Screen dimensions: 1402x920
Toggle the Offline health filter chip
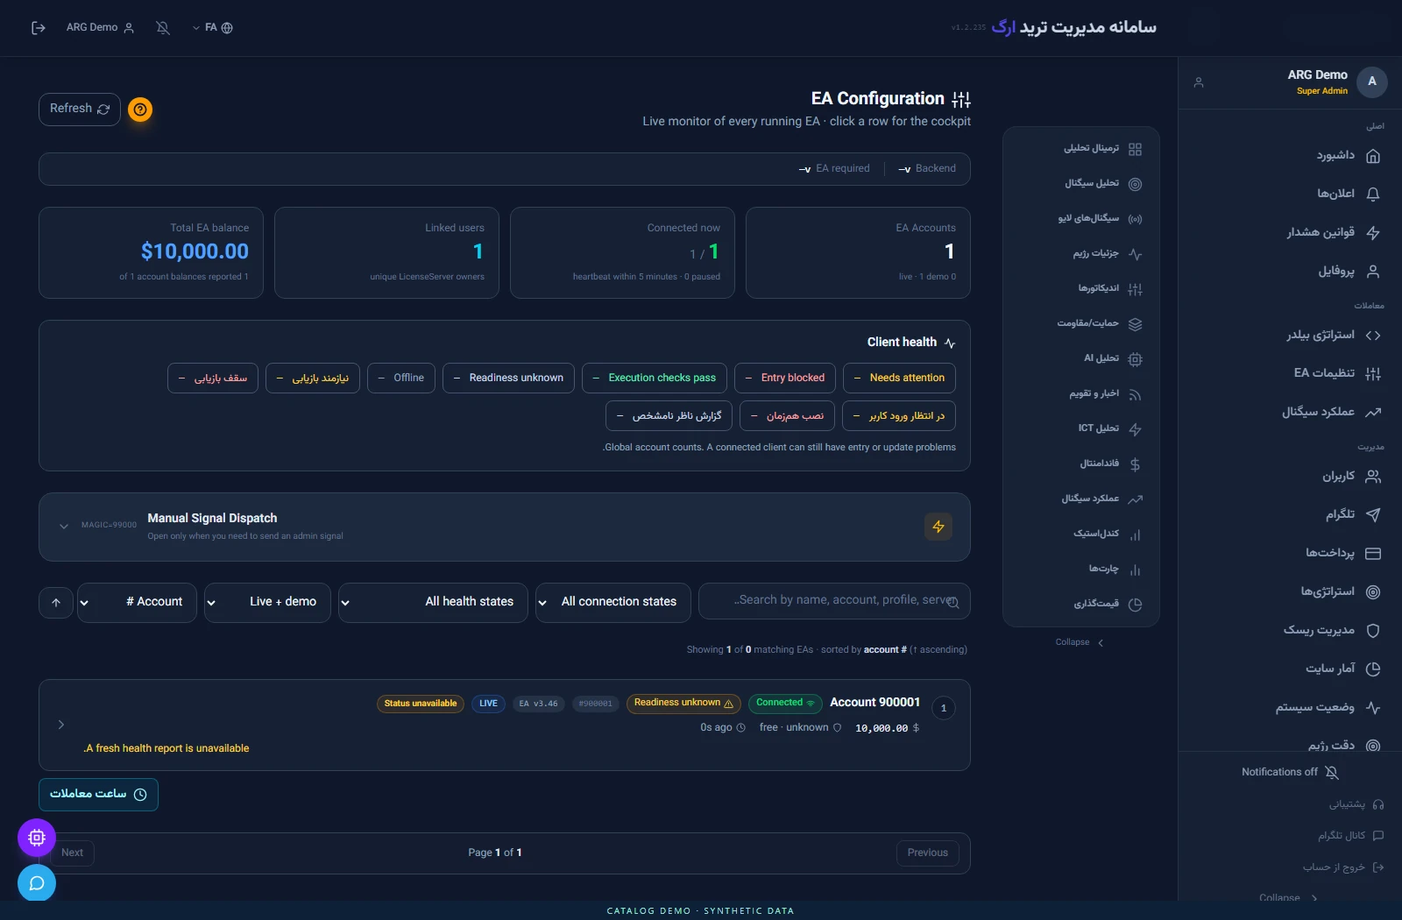click(401, 379)
